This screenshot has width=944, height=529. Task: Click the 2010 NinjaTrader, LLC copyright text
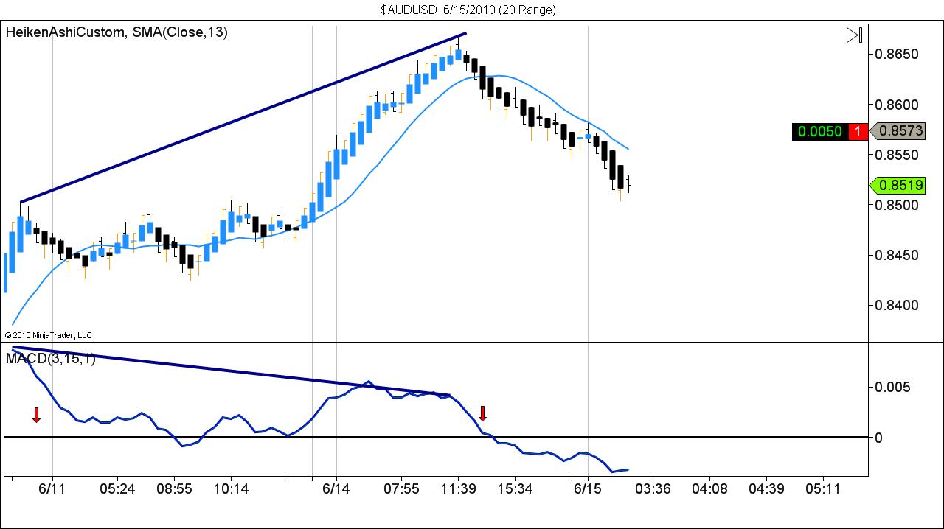click(49, 334)
